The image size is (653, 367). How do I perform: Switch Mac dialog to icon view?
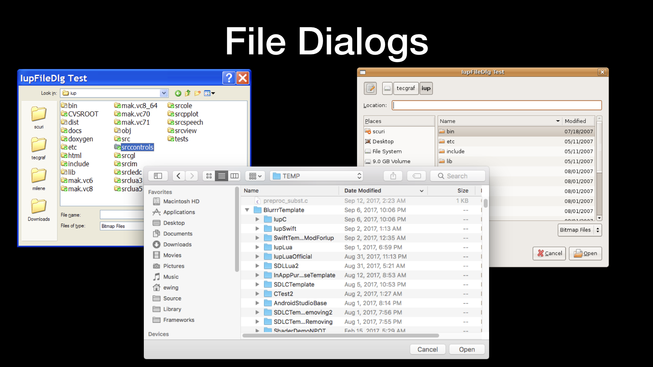(x=209, y=176)
